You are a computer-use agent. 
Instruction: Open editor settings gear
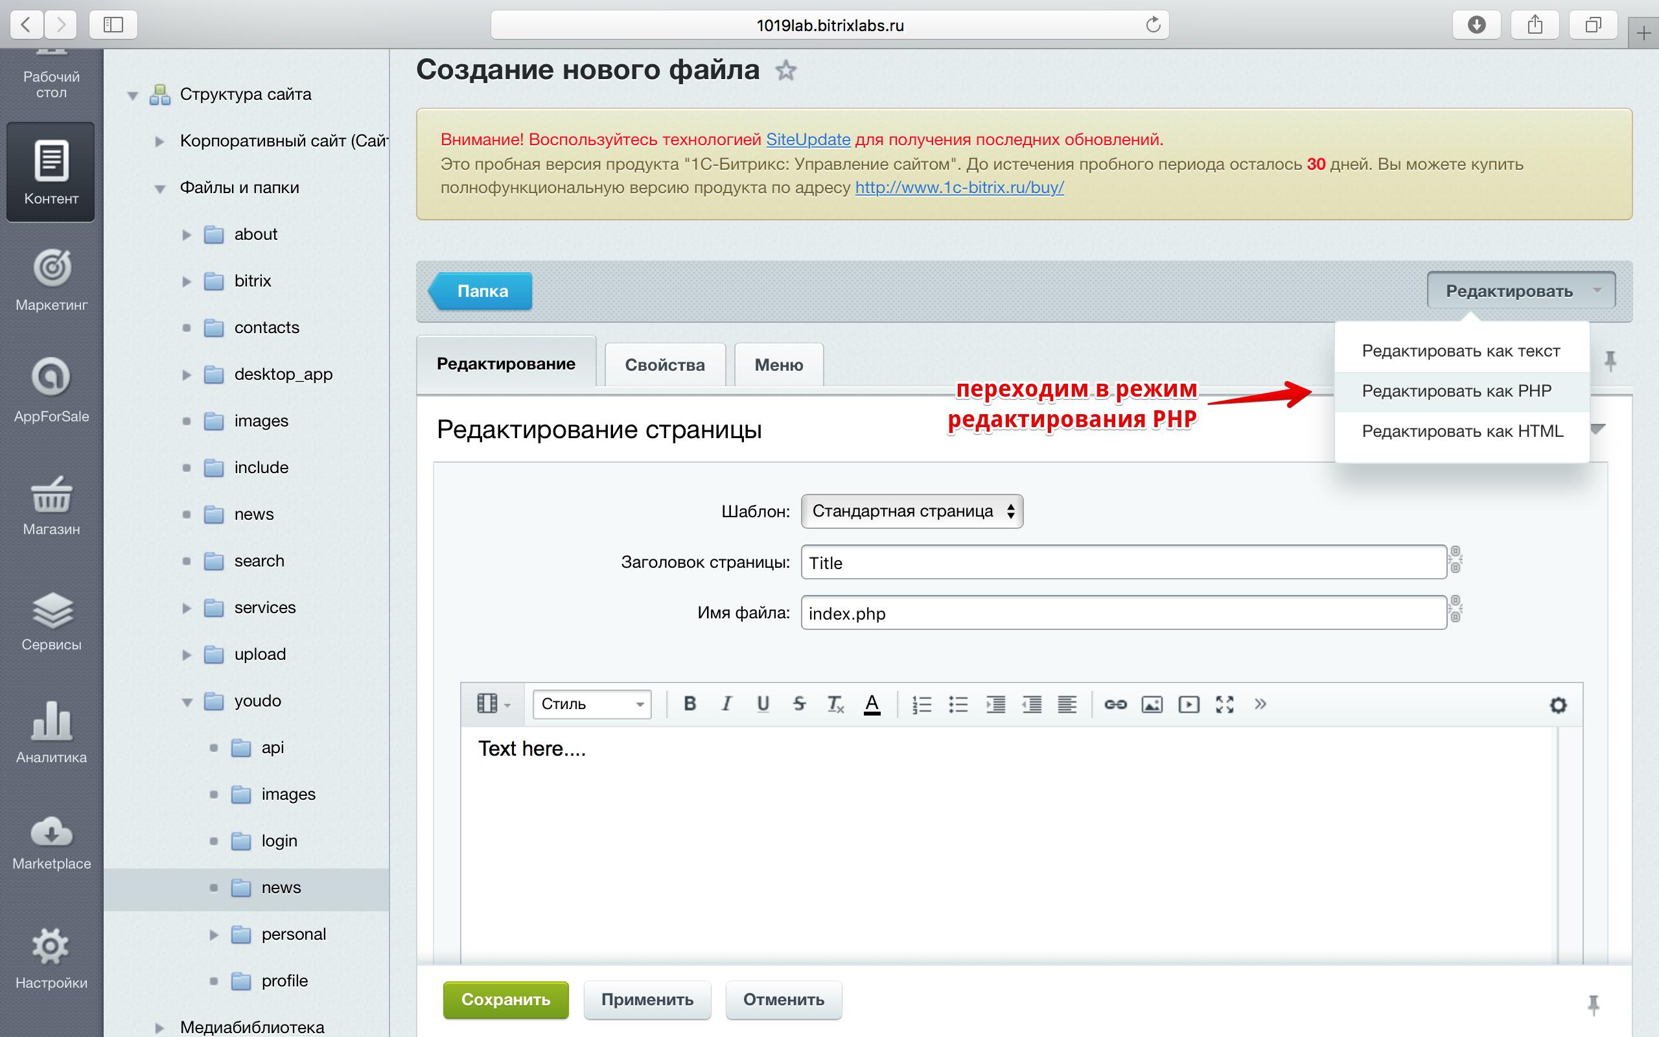point(1558,705)
